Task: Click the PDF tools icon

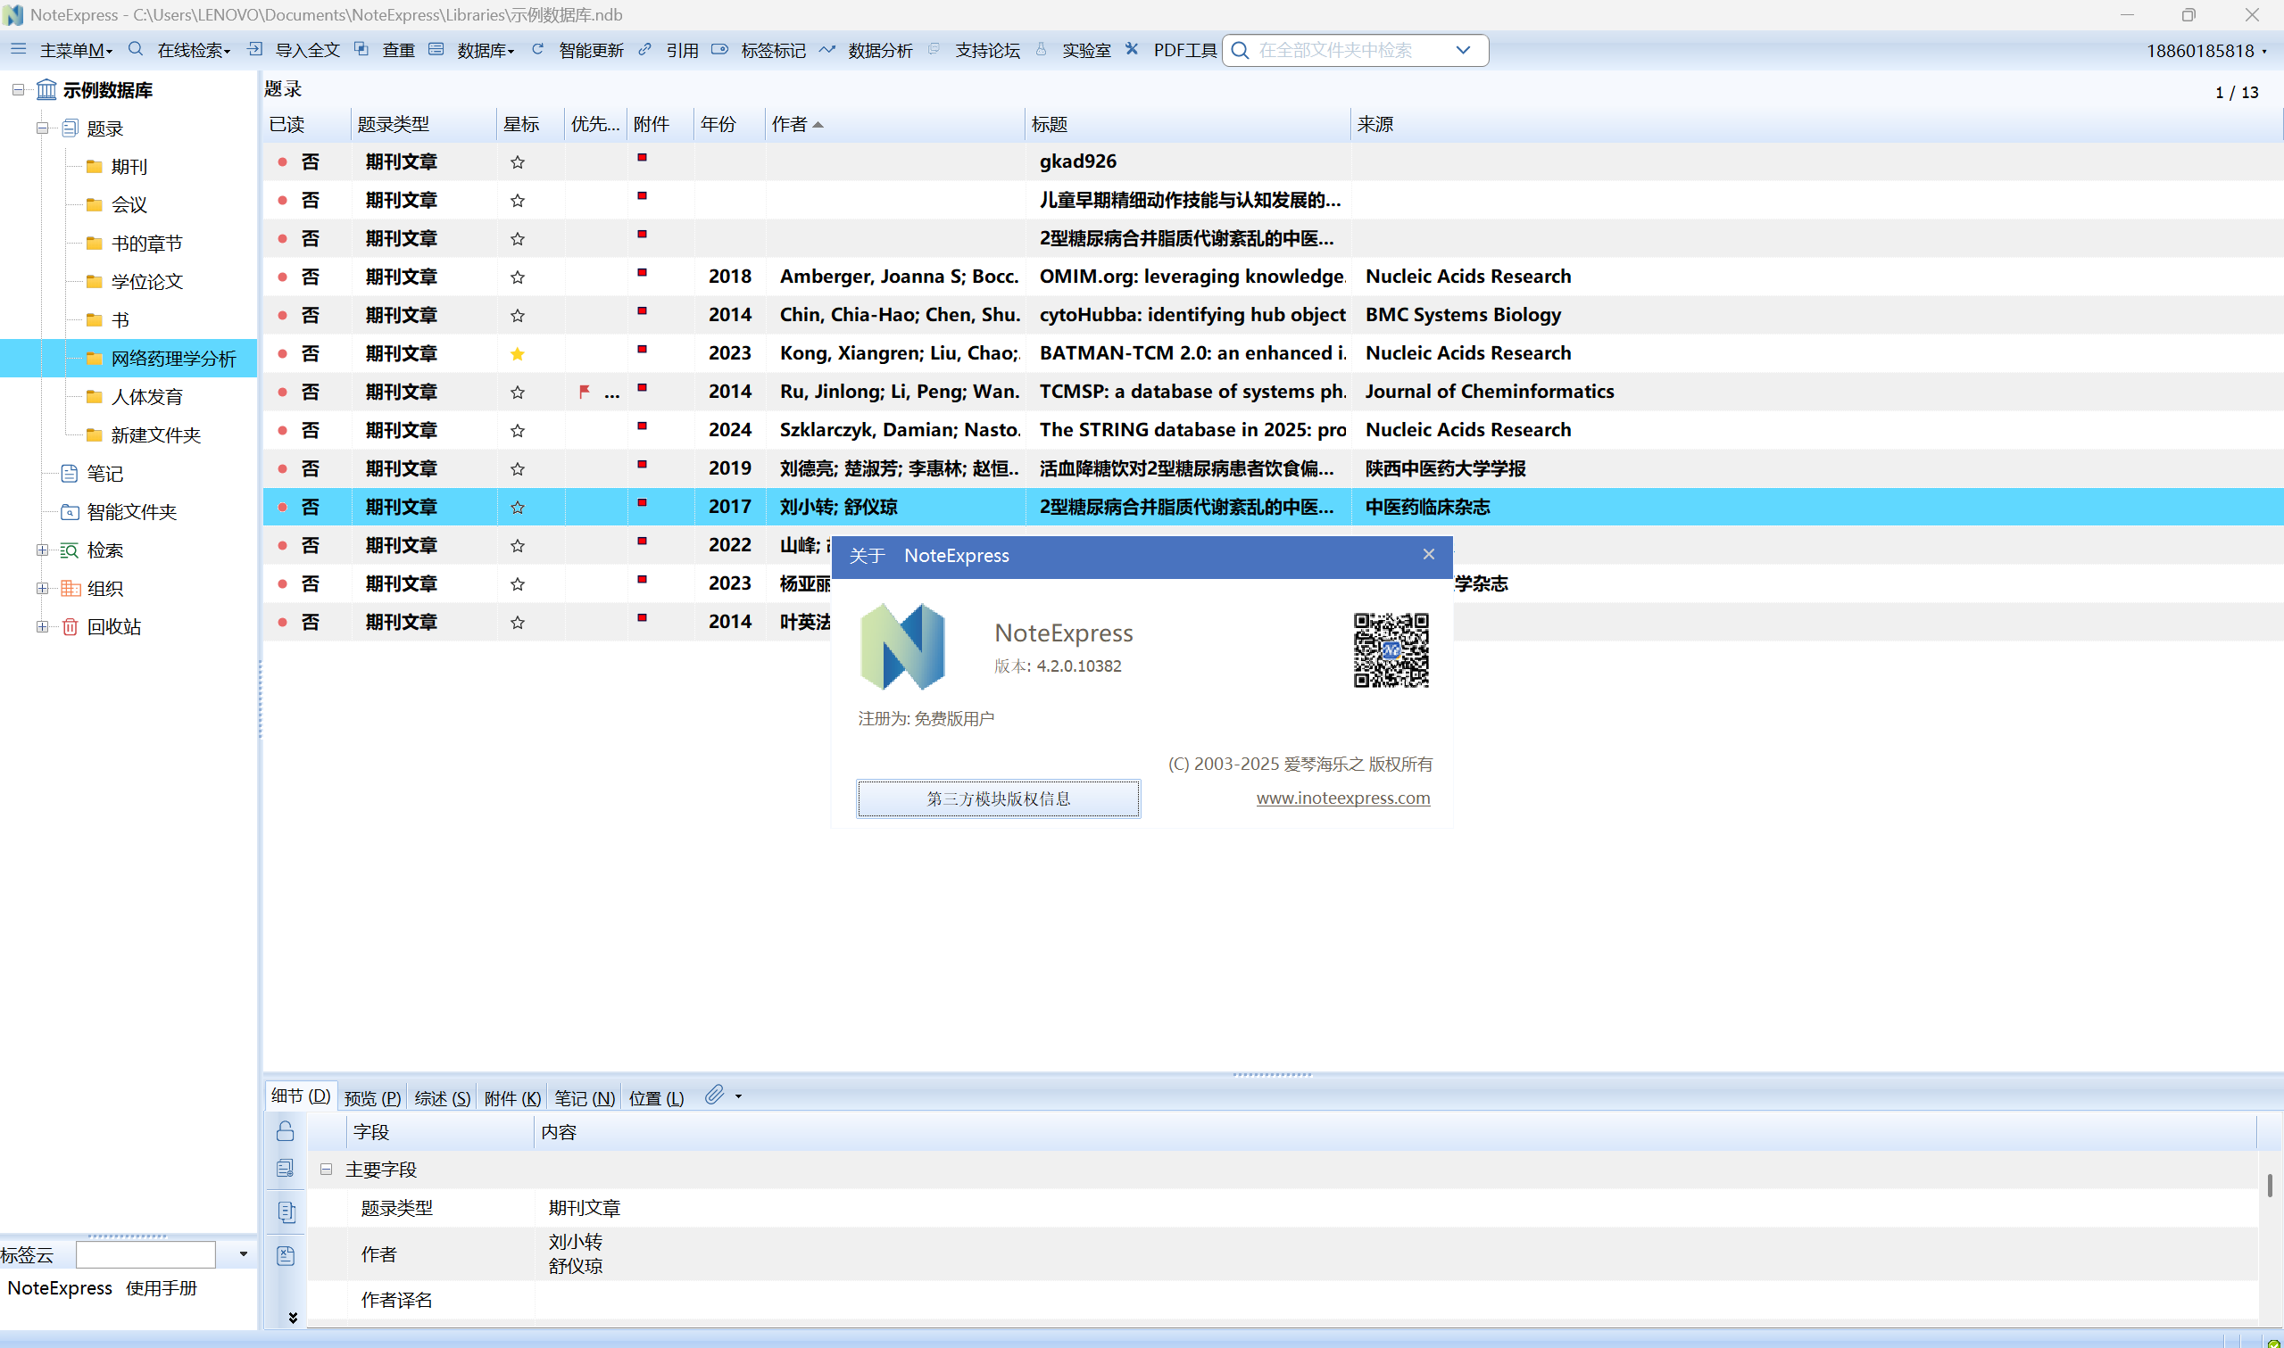Action: (1132, 49)
